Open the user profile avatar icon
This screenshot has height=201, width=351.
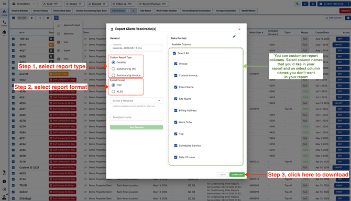tap(4, 197)
